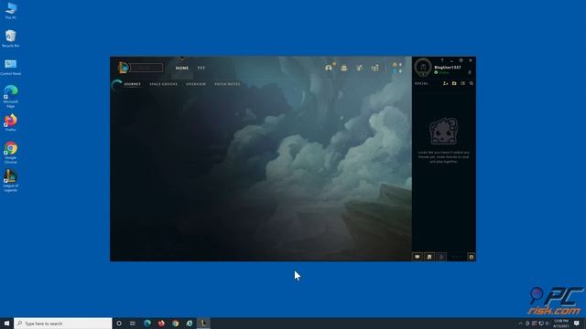586x329 pixels.
Task: Open the Store icon
Action: click(x=374, y=68)
